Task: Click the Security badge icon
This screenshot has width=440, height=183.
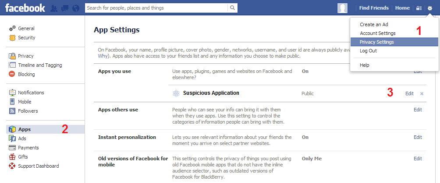Action: (x=12, y=38)
